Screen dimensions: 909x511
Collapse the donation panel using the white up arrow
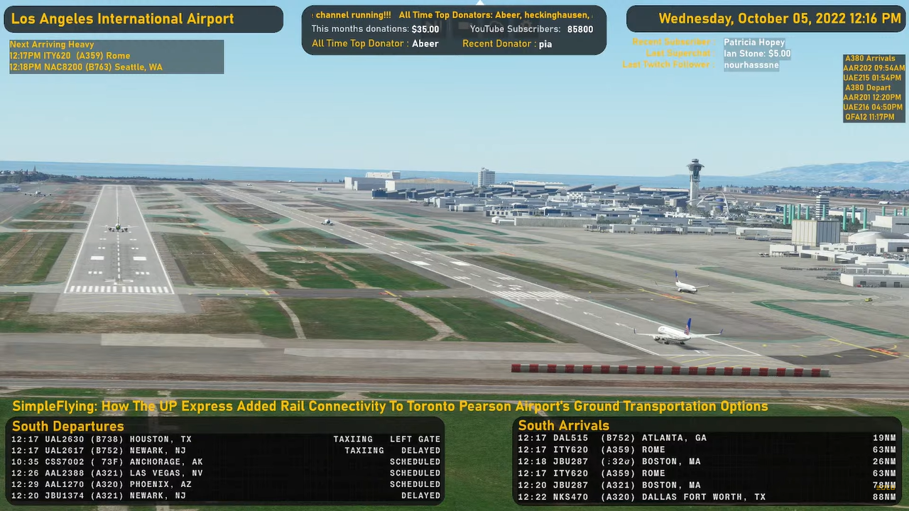tap(479, 4)
